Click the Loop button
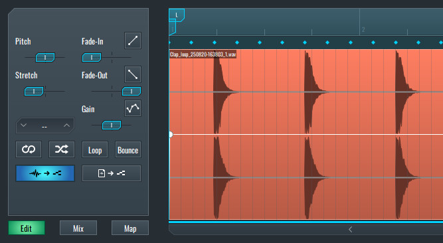The image size is (443, 243). coord(95,149)
